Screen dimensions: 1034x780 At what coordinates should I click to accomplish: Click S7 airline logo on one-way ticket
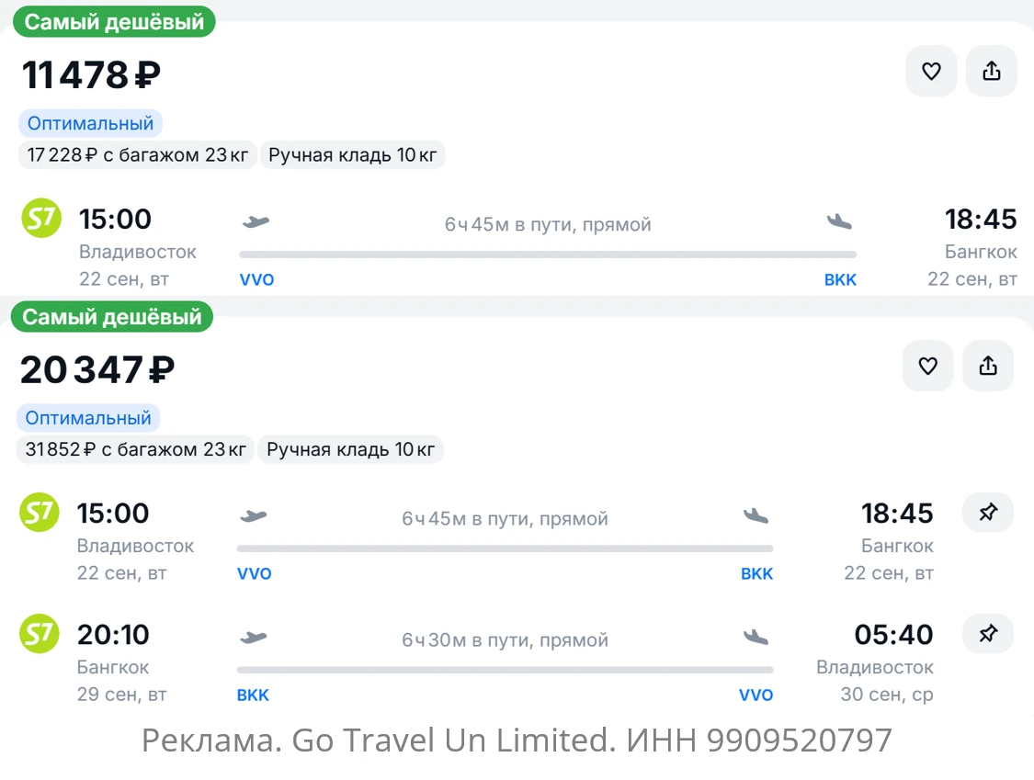coord(41,219)
